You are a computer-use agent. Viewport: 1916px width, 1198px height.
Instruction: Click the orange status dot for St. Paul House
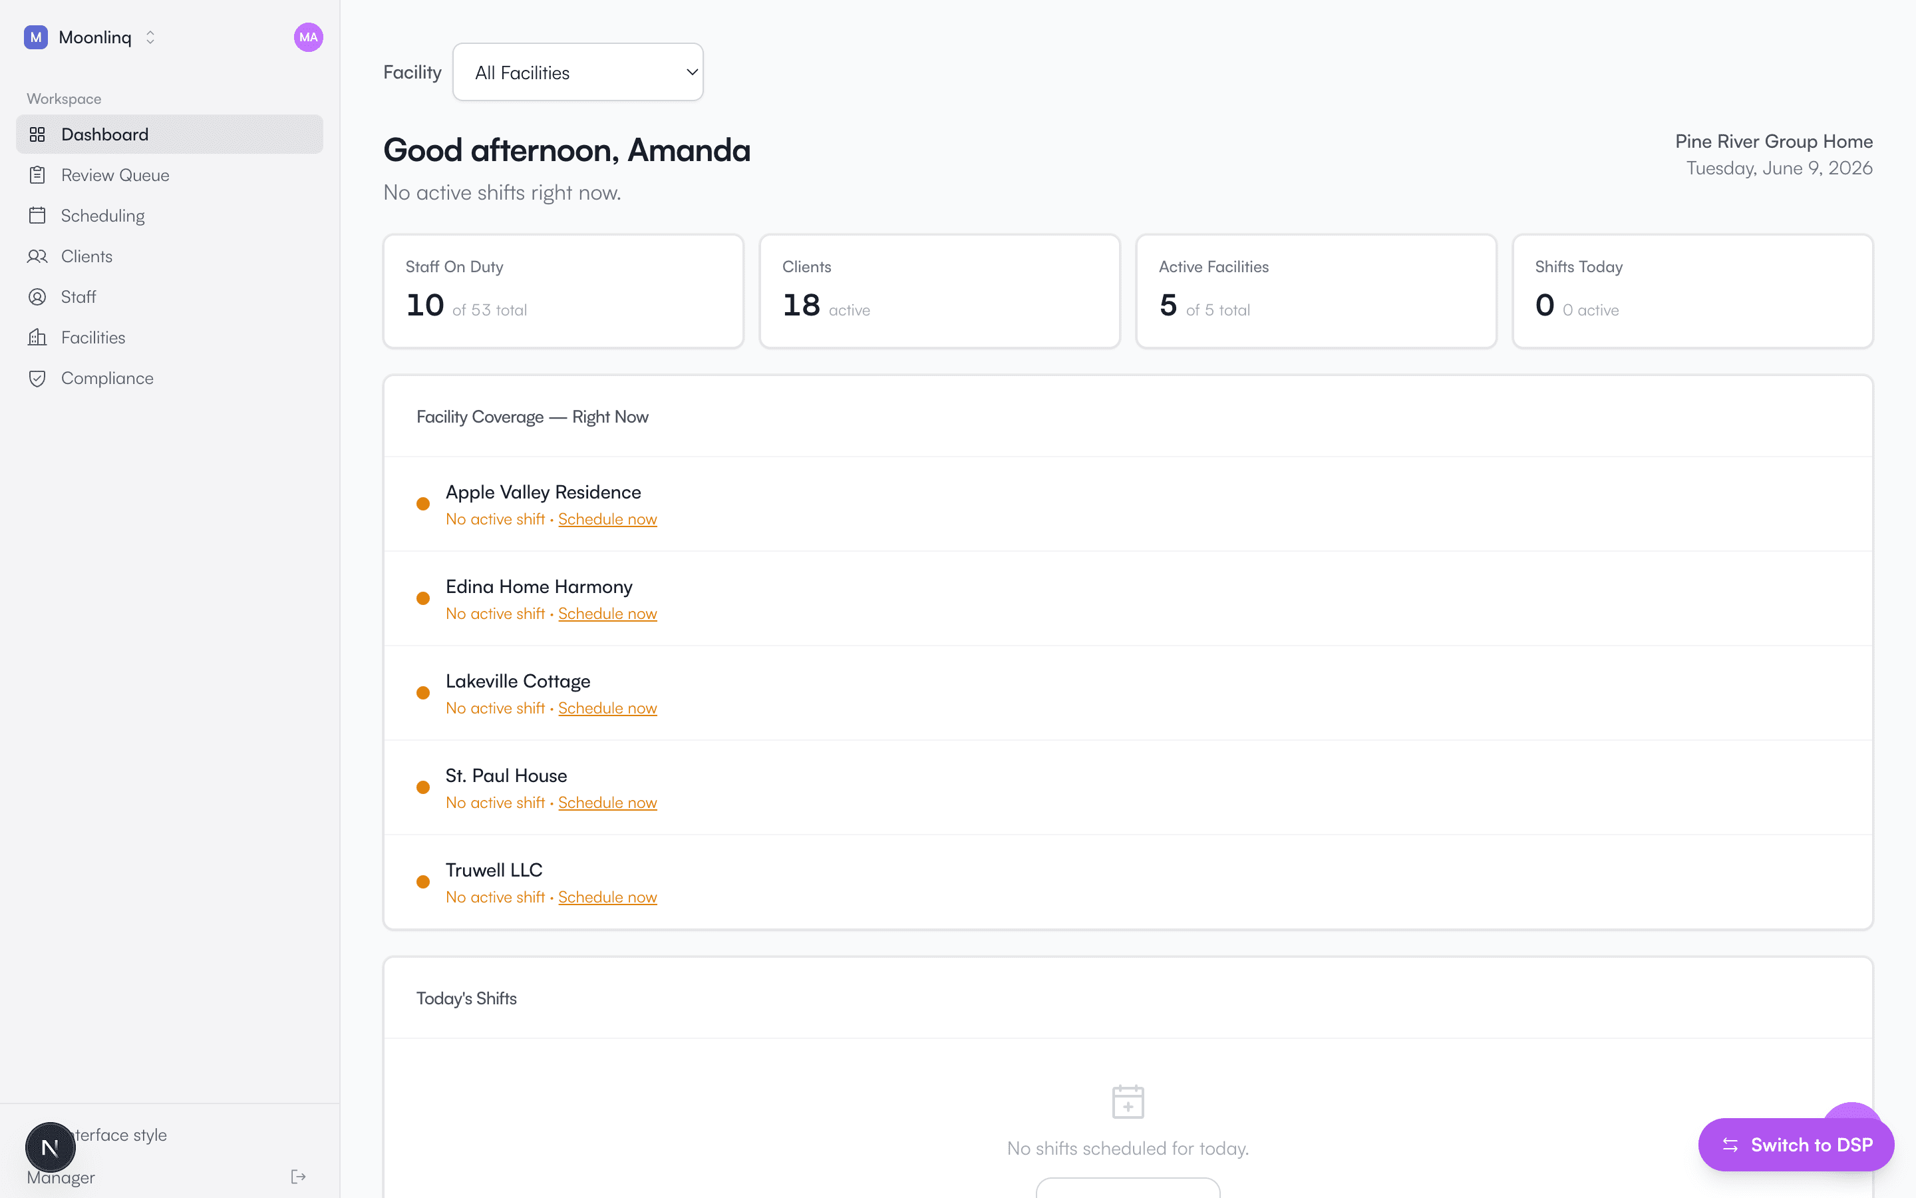tap(423, 787)
